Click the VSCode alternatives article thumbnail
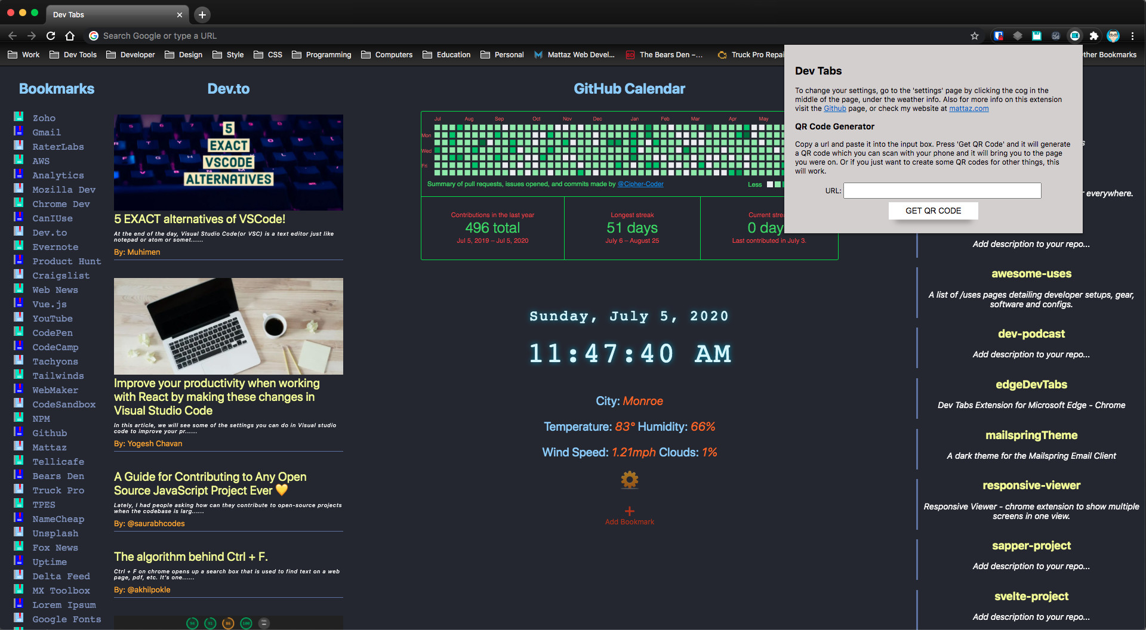 (x=229, y=162)
